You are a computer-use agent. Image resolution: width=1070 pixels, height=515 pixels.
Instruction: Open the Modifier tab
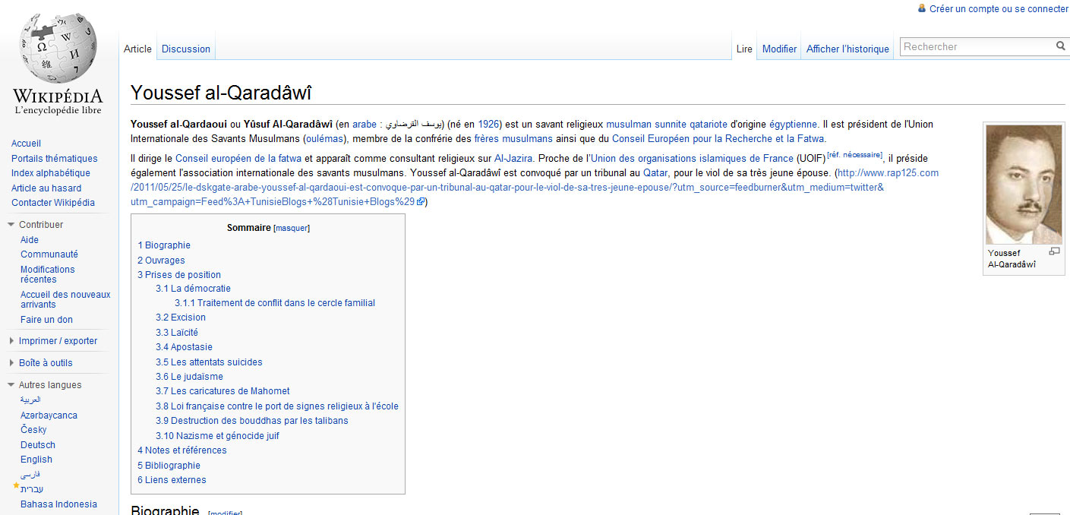tap(779, 49)
